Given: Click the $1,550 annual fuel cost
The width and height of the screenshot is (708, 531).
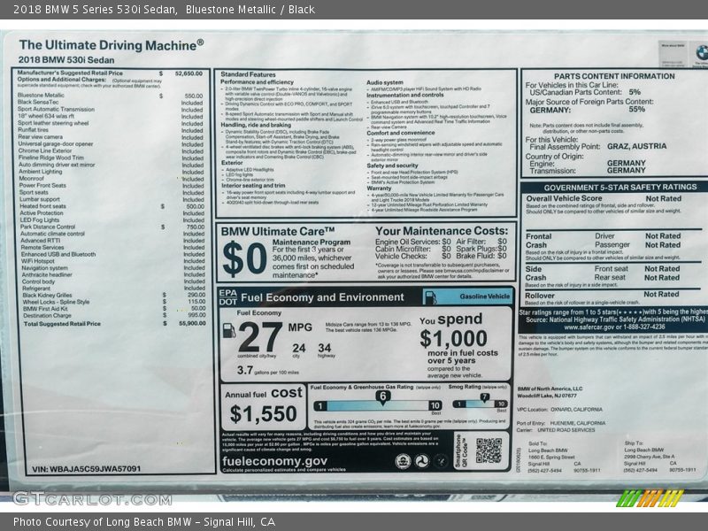Looking at the screenshot, I should tap(263, 413).
